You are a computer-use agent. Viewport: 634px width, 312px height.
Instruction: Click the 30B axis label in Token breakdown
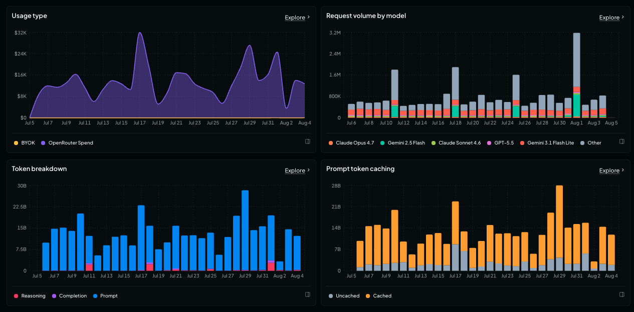coord(22,185)
